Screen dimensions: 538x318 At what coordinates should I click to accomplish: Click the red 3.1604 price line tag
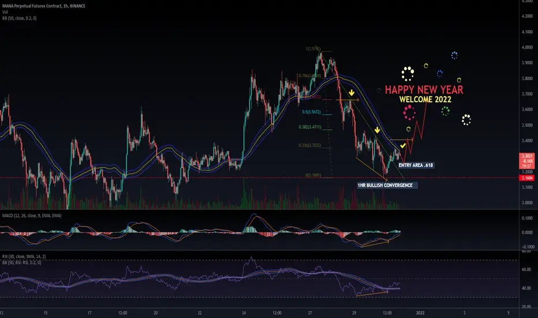click(x=528, y=178)
